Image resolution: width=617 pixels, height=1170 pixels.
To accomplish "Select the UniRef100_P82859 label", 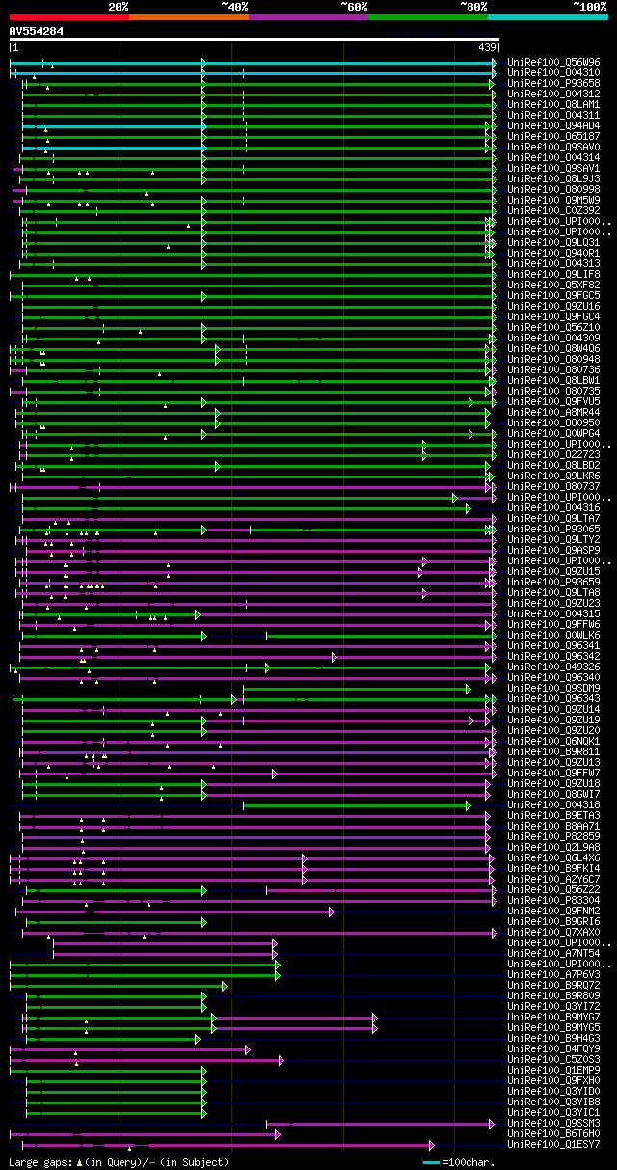I will (x=553, y=836).
